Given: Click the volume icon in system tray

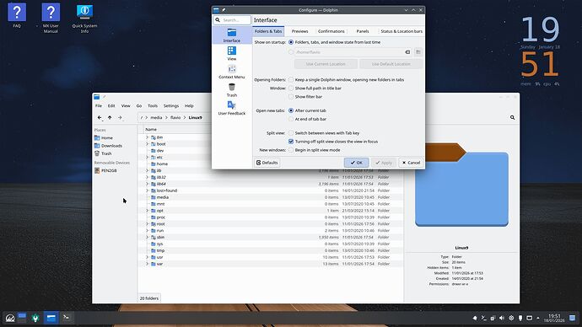Looking at the screenshot, I should 502,318.
